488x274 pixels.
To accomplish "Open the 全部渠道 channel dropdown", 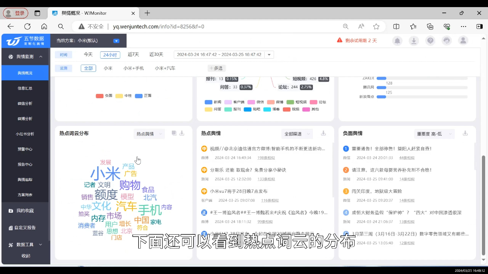I will 297,134.
